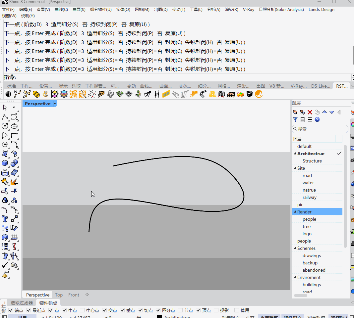354x318 pixels.
Task: Select the Text object tool in left toolbar
Action: pyautogui.click(x=5, y=219)
